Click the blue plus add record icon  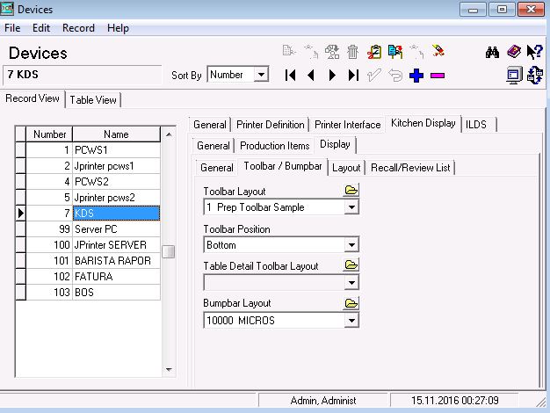[x=416, y=76]
